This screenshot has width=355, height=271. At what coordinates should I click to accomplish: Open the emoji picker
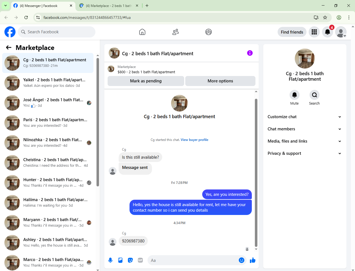(242, 260)
